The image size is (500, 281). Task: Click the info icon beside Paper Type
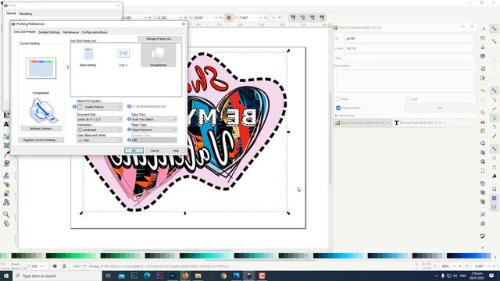129,130
